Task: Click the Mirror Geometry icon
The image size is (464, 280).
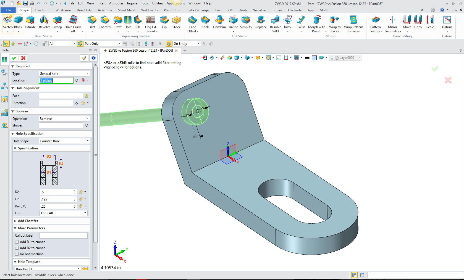Action: tap(392, 22)
